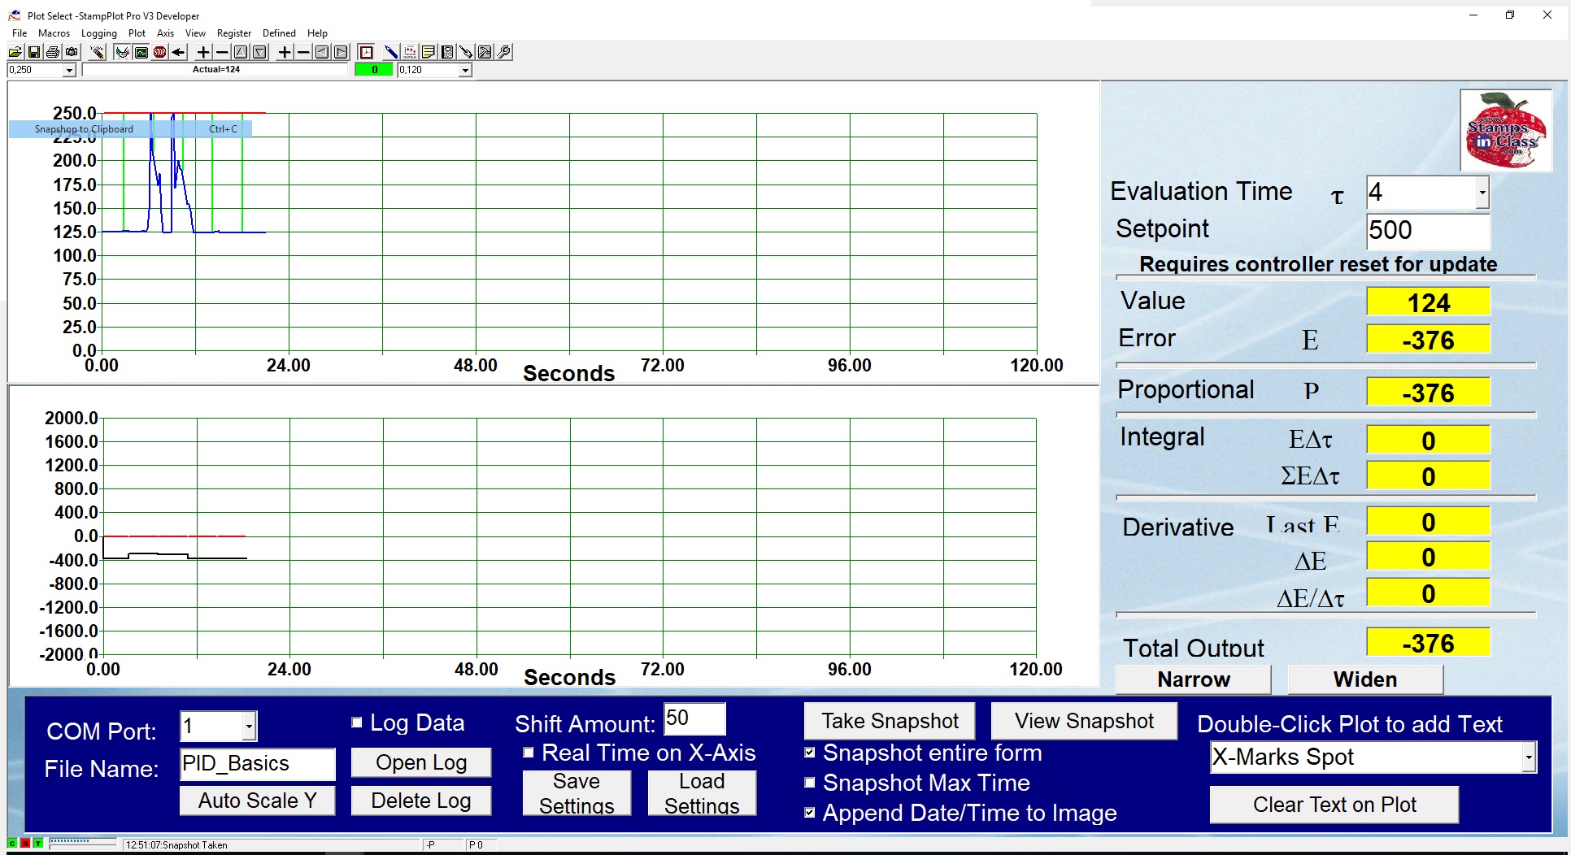Click the Save floppy disk icon
The image size is (1571, 855).
[x=34, y=52]
